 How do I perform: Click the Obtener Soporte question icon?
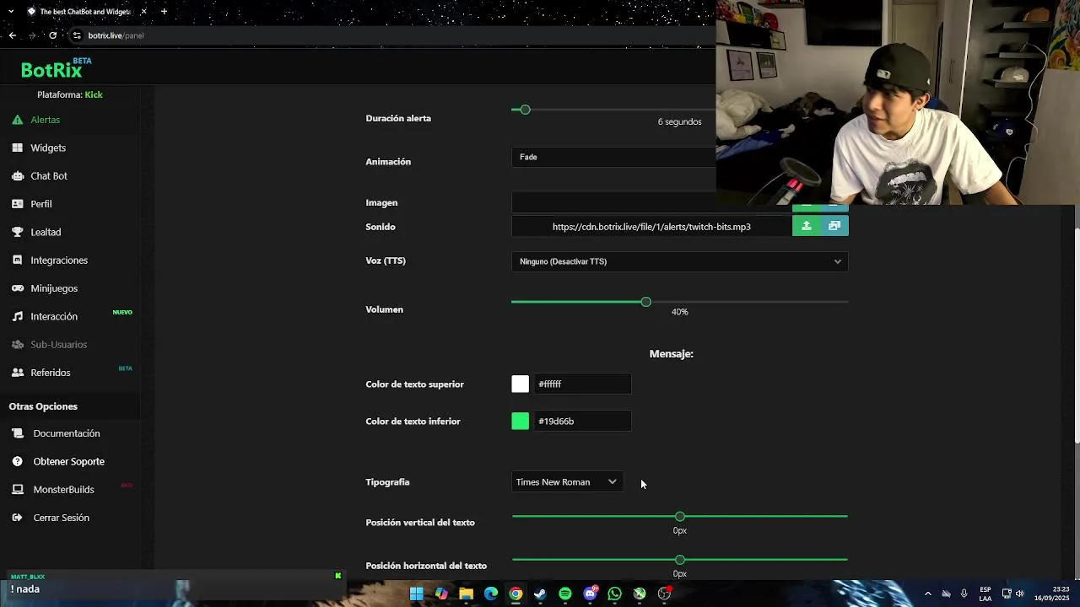pyautogui.click(x=17, y=461)
